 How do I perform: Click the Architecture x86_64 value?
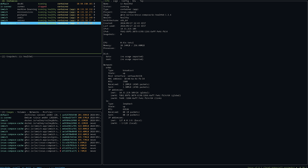coord(124,20)
